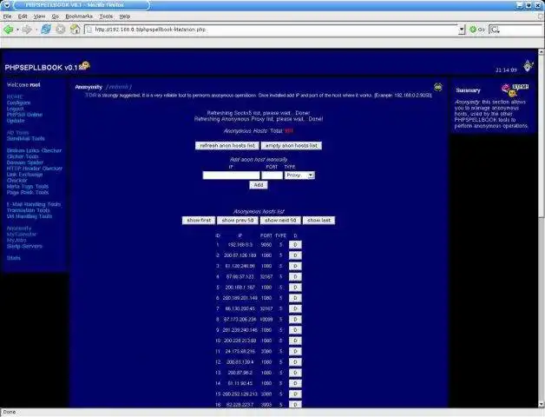Viewport: 545px width, 417px height.
Task: Open the Tools menu
Action: pos(106,17)
